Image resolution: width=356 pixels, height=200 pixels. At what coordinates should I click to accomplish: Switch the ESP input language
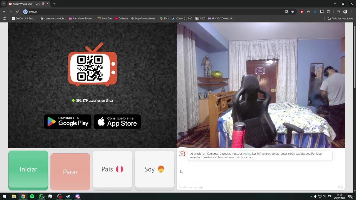pyautogui.click(x=330, y=196)
